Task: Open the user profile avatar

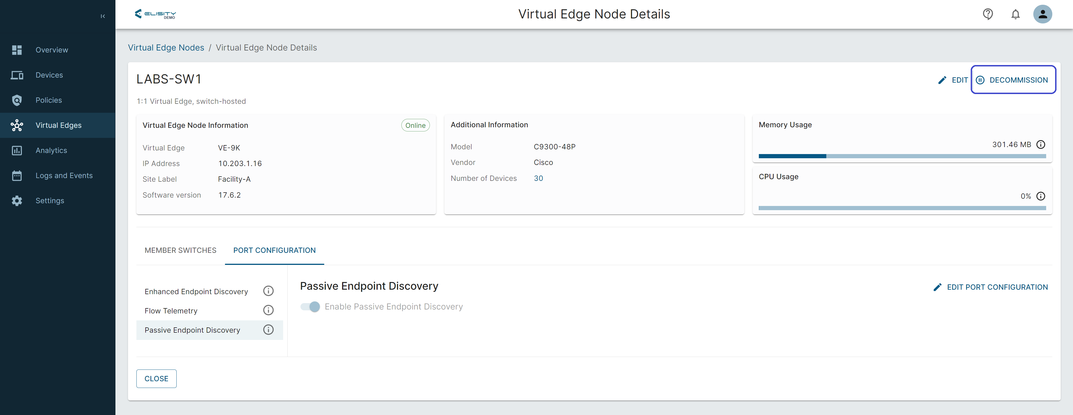Action: [x=1042, y=14]
